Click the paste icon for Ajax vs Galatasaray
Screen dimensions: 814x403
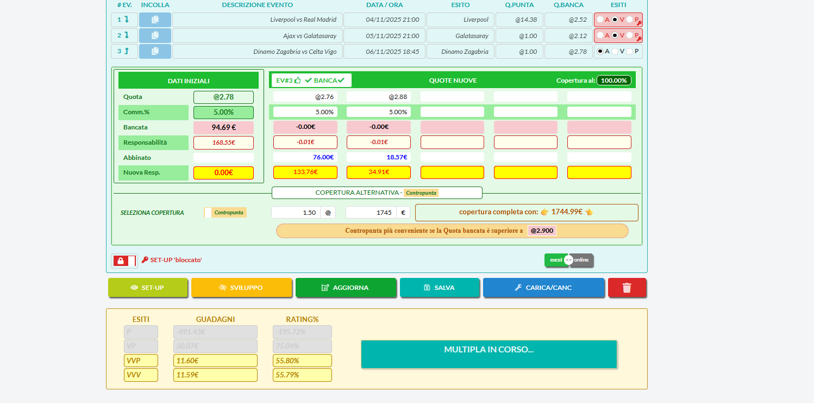pos(155,36)
